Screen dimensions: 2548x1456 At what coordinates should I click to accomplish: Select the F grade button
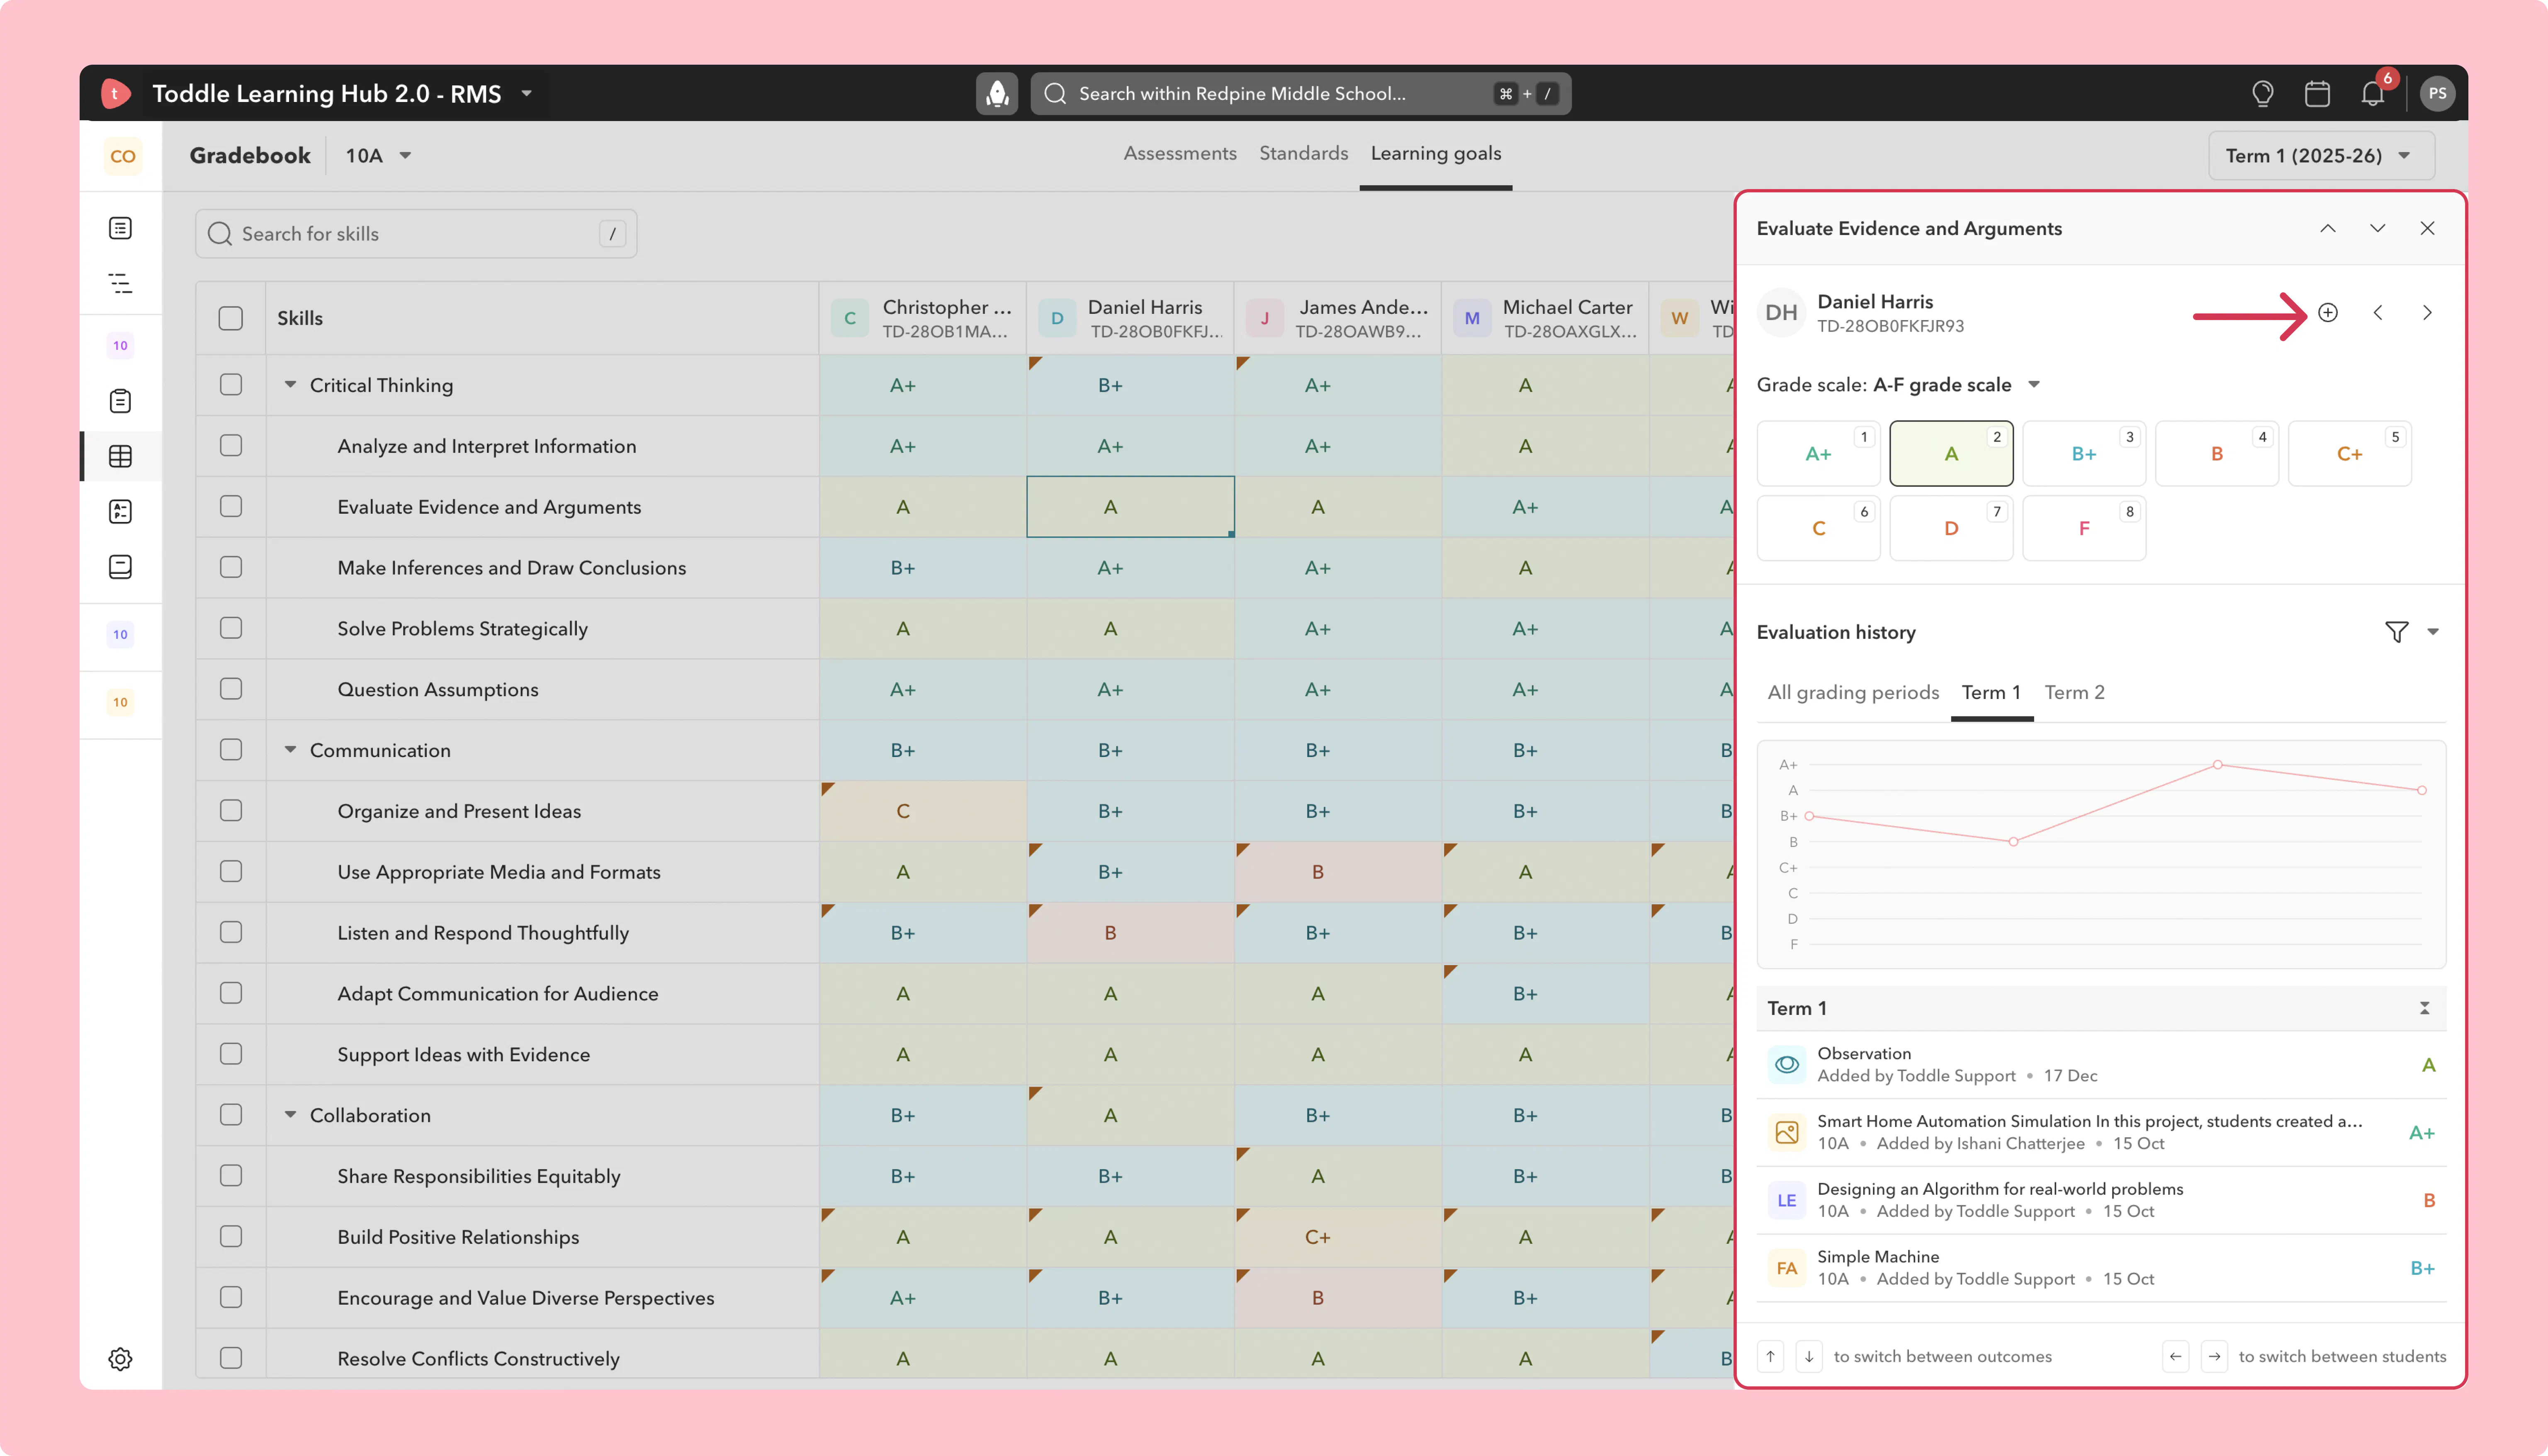2083,528
